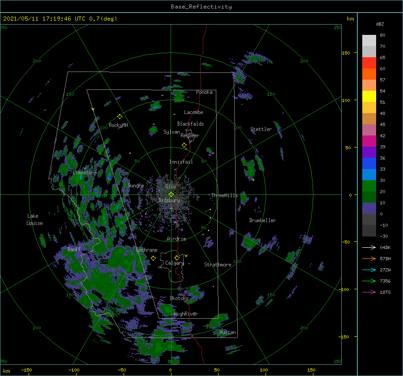This screenshot has width=403, height=376.
Task: Click the yellow radar-site diamond at Olds
Action: [171, 194]
